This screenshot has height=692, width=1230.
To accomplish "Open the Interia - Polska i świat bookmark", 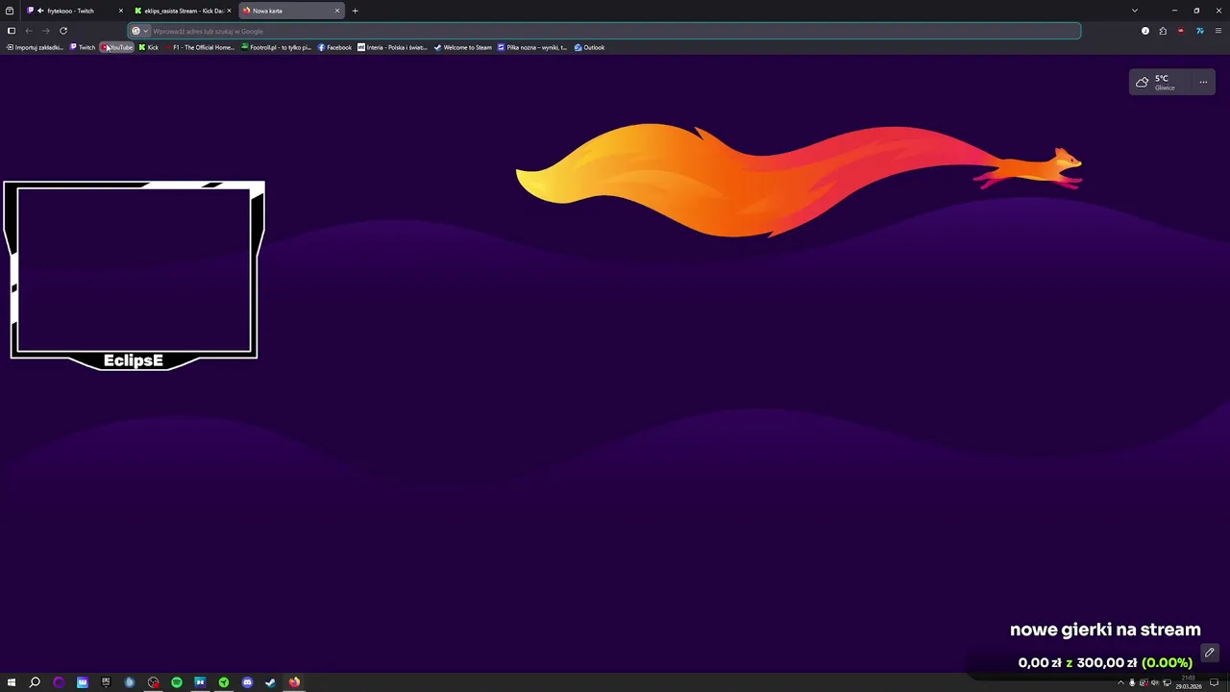I will [393, 47].
